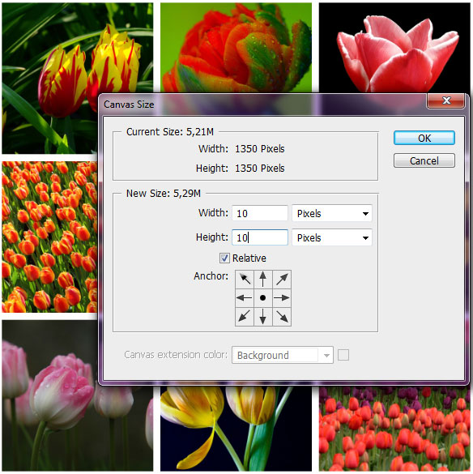Click OK to apply canvas size
The height and width of the screenshot is (474, 473).
point(424,139)
